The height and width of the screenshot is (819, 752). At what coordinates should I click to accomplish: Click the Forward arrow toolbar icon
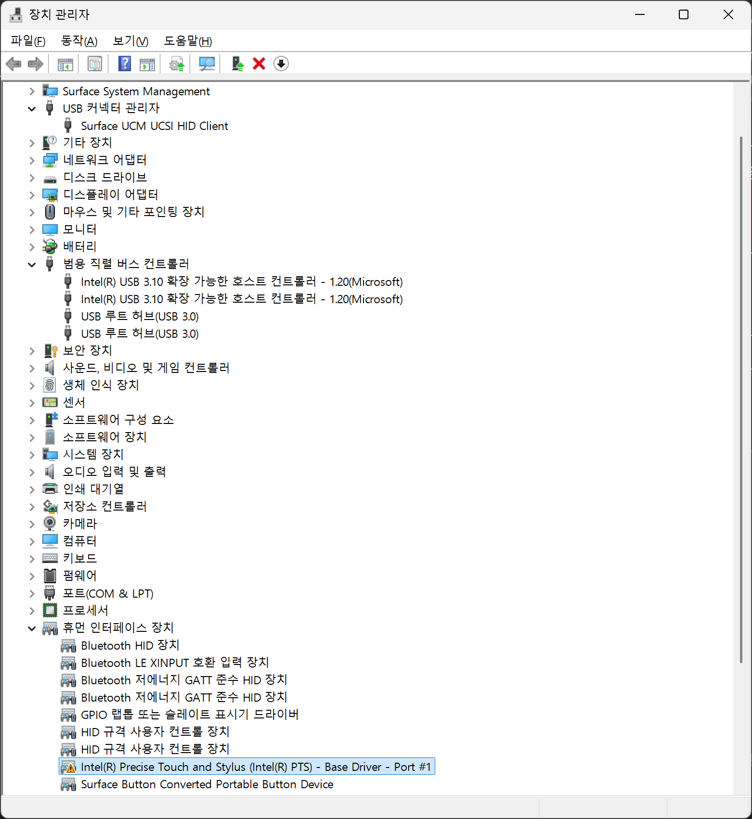(x=36, y=64)
